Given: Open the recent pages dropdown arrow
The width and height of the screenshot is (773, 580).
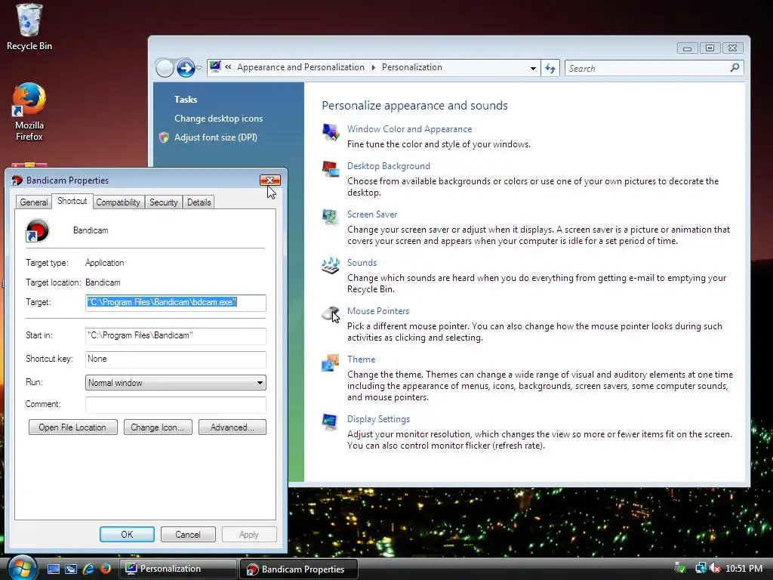Looking at the screenshot, I should (x=199, y=68).
